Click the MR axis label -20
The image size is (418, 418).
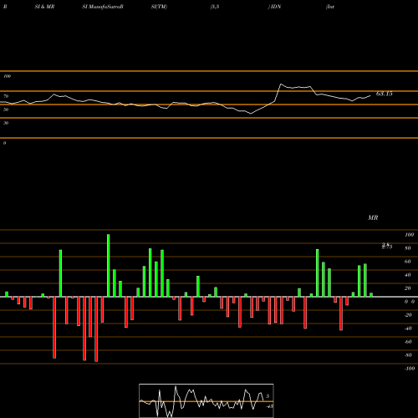point(408,315)
